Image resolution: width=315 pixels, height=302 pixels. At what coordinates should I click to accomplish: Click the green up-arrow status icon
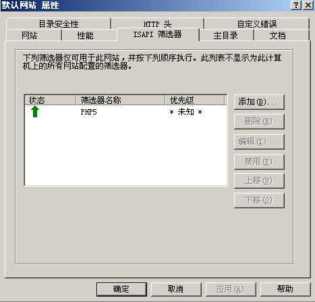pyautogui.click(x=35, y=112)
